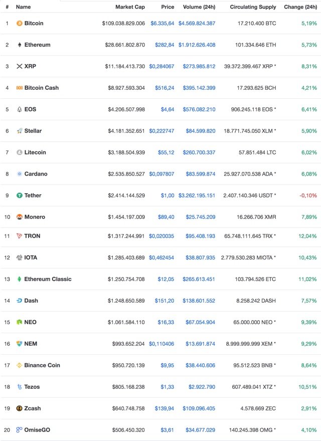Open the Bitcoin Cash name link

tap(41, 88)
